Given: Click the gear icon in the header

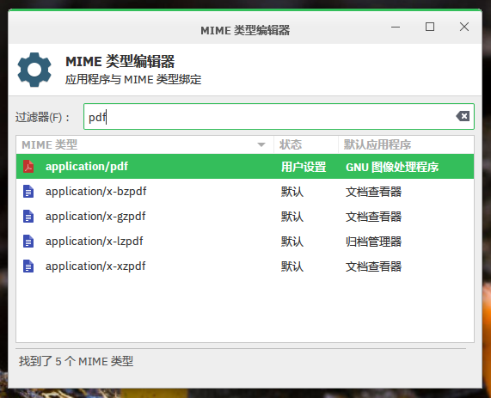Looking at the screenshot, I should pyautogui.click(x=34, y=70).
